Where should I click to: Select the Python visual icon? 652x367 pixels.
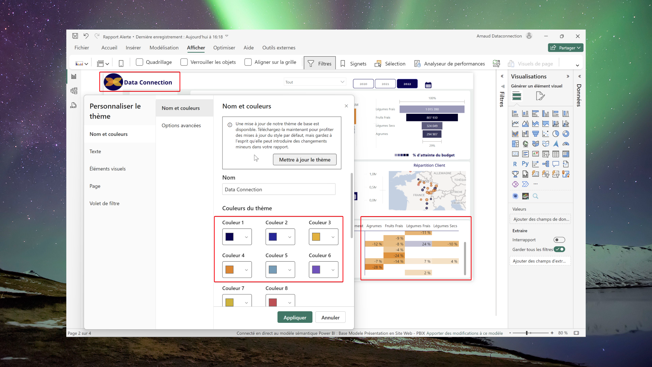525,164
